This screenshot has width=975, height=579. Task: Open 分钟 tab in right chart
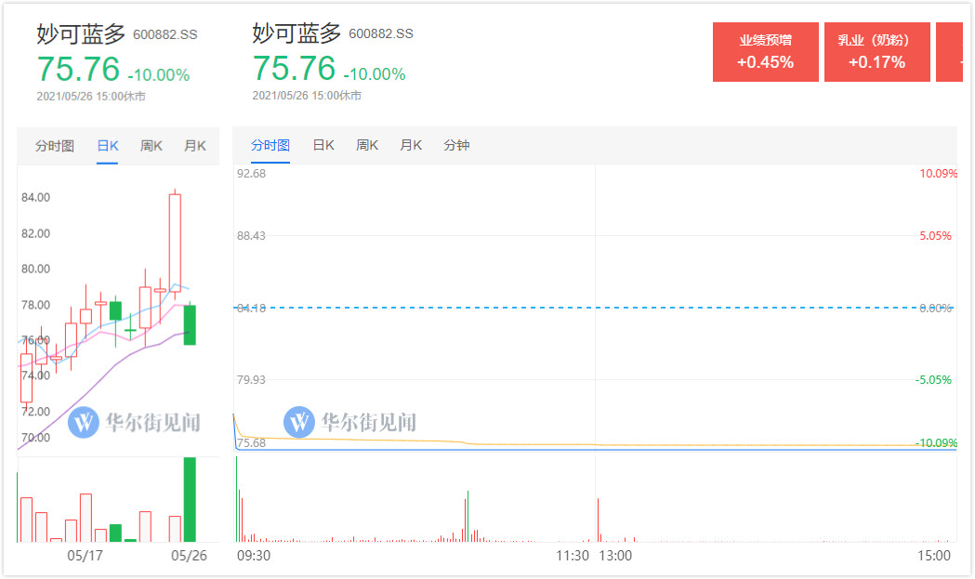coord(456,145)
